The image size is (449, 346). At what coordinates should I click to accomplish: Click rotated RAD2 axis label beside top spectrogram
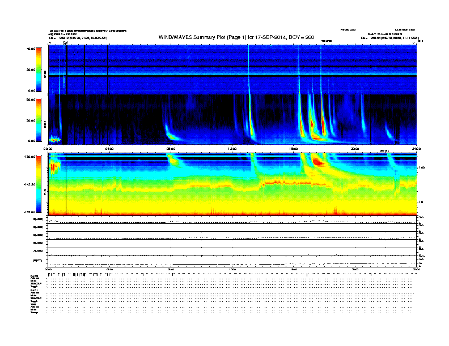tap(45, 74)
